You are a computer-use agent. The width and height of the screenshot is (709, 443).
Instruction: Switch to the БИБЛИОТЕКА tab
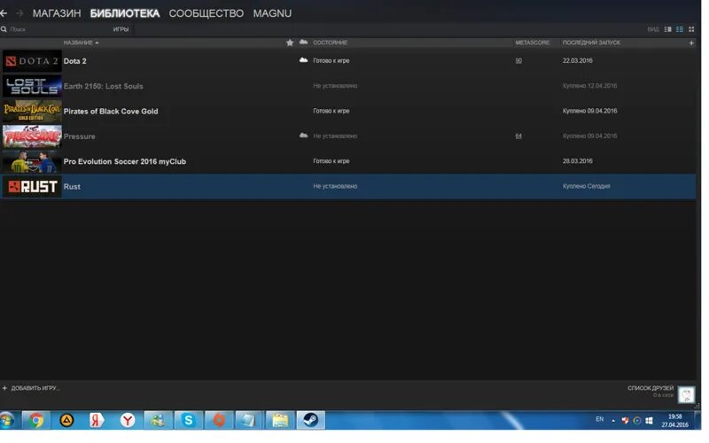[125, 13]
